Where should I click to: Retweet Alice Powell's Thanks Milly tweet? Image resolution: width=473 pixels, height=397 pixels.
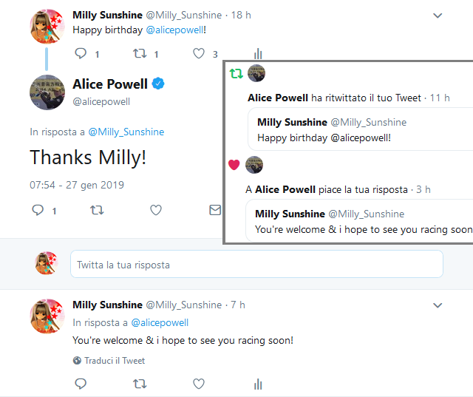pos(96,211)
